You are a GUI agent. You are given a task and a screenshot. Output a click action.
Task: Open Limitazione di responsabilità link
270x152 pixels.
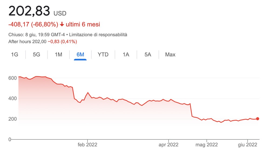coord(98,35)
